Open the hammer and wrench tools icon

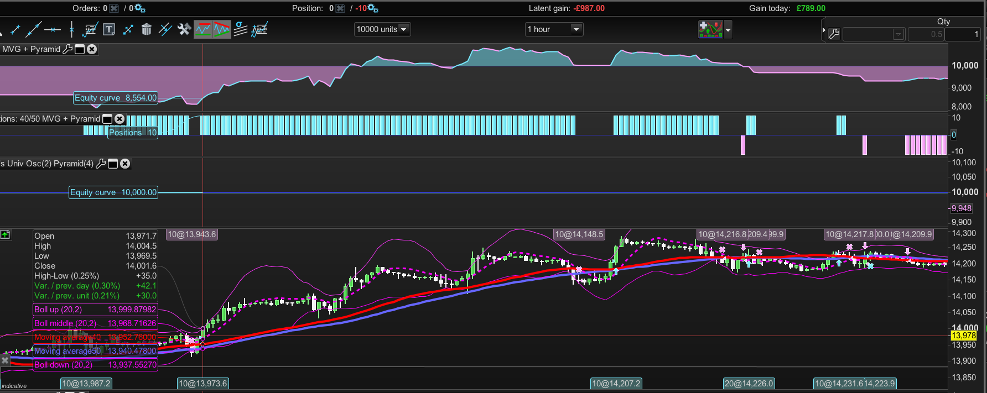184,29
